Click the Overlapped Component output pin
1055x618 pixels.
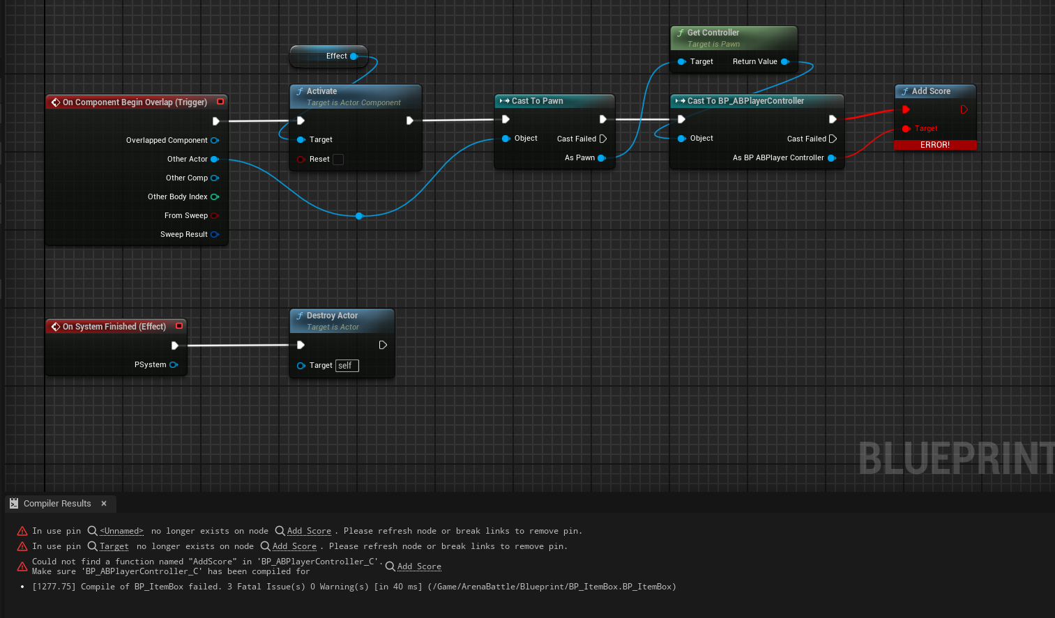(215, 140)
